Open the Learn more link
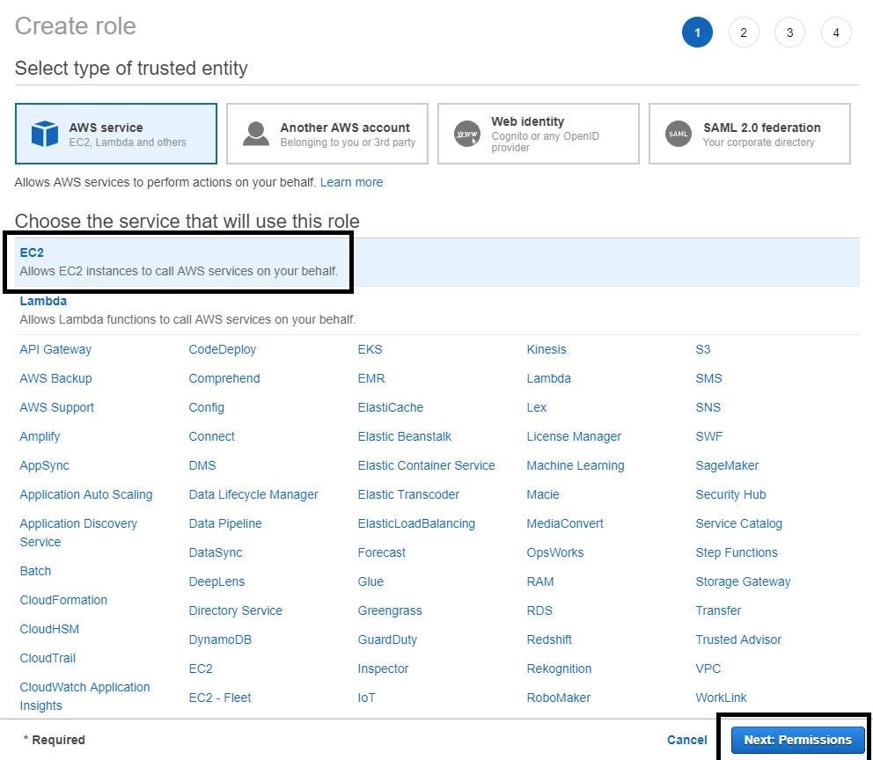This screenshot has width=873, height=760. pyautogui.click(x=351, y=182)
